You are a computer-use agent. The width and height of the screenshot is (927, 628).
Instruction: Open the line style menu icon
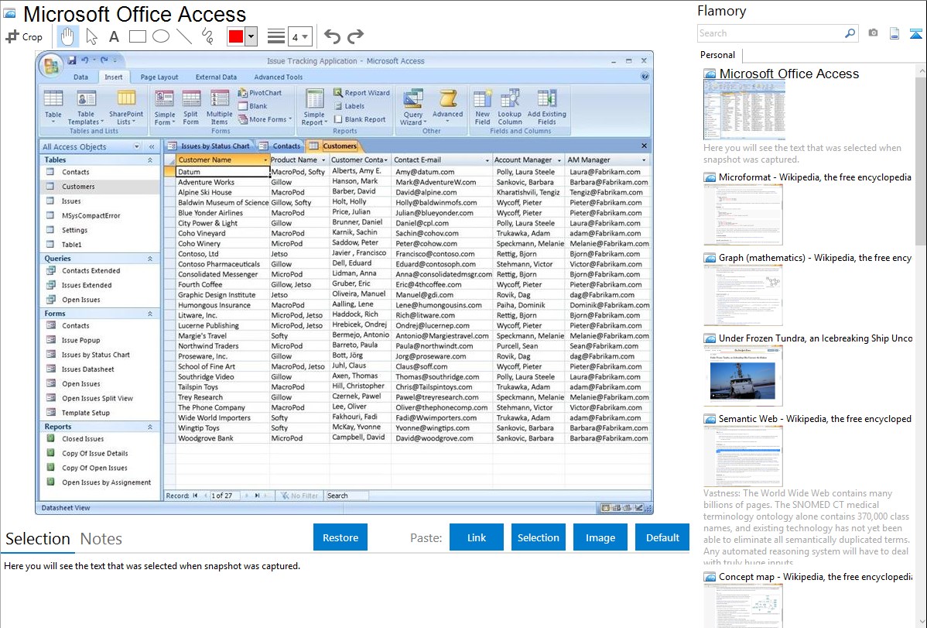click(x=275, y=36)
